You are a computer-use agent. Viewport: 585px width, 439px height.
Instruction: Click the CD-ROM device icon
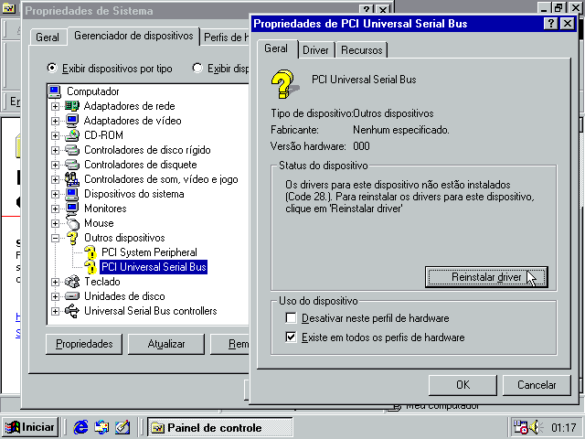(72, 135)
